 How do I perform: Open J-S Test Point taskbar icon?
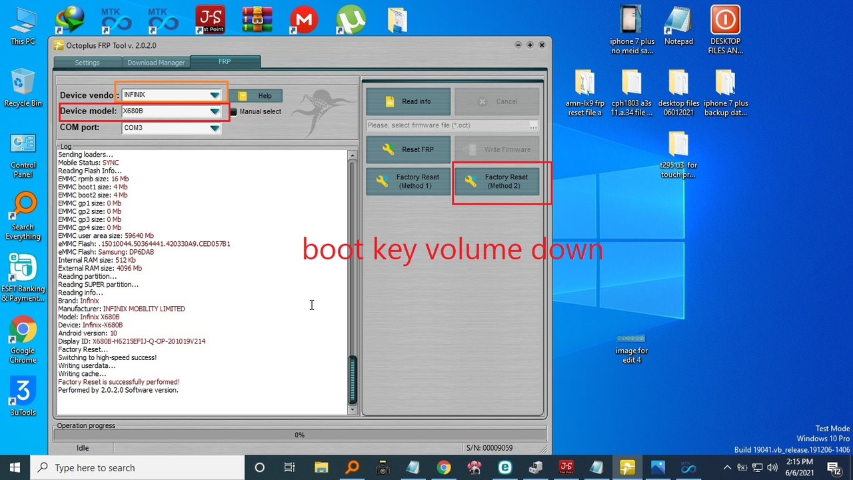[566, 467]
